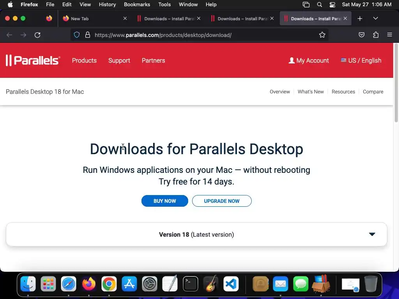The image size is (399, 299).
Task: Expand the Version 18 latest version section
Action: (196, 234)
